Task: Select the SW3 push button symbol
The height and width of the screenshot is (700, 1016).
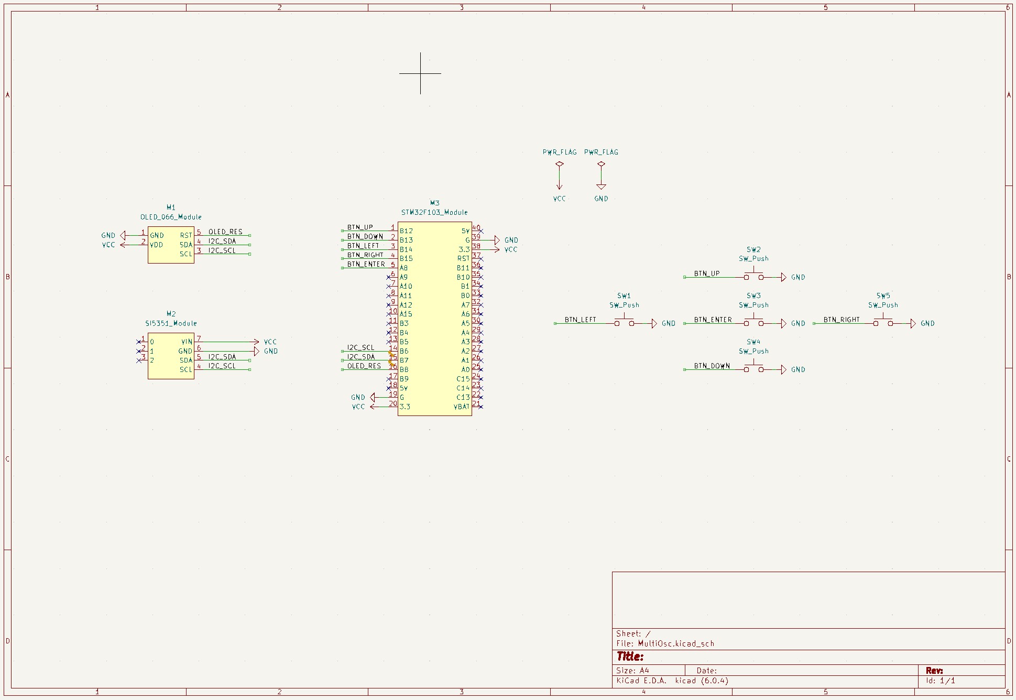Action: (753, 322)
